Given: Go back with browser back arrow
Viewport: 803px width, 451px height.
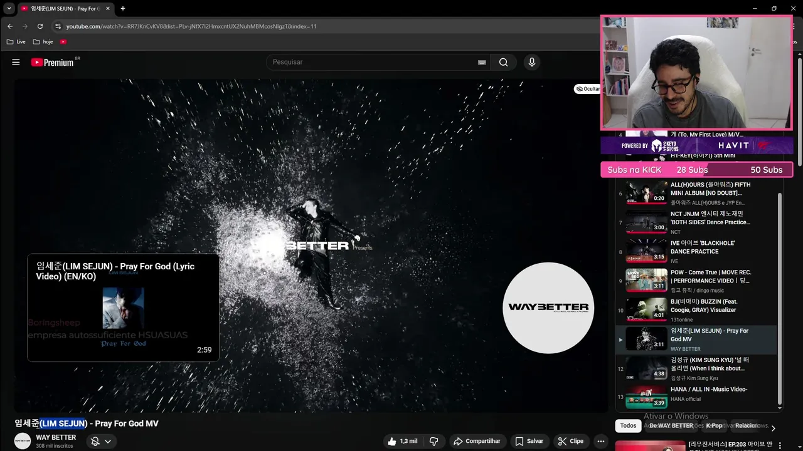Looking at the screenshot, I should [x=10, y=26].
